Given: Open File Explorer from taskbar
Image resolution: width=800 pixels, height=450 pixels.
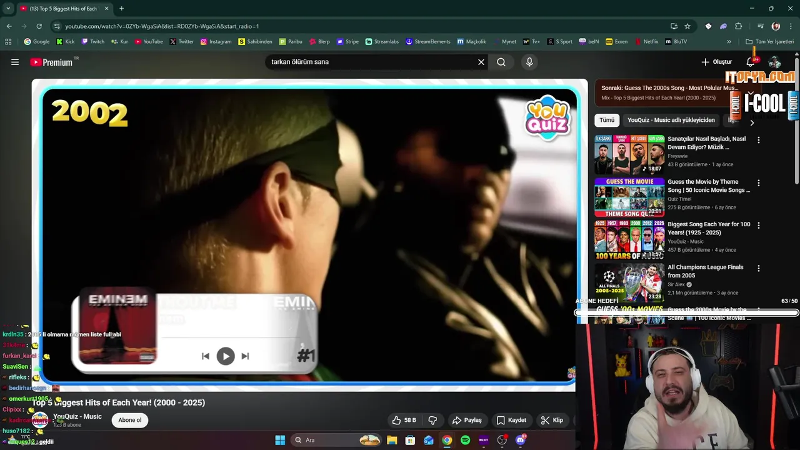Looking at the screenshot, I should (x=392, y=440).
